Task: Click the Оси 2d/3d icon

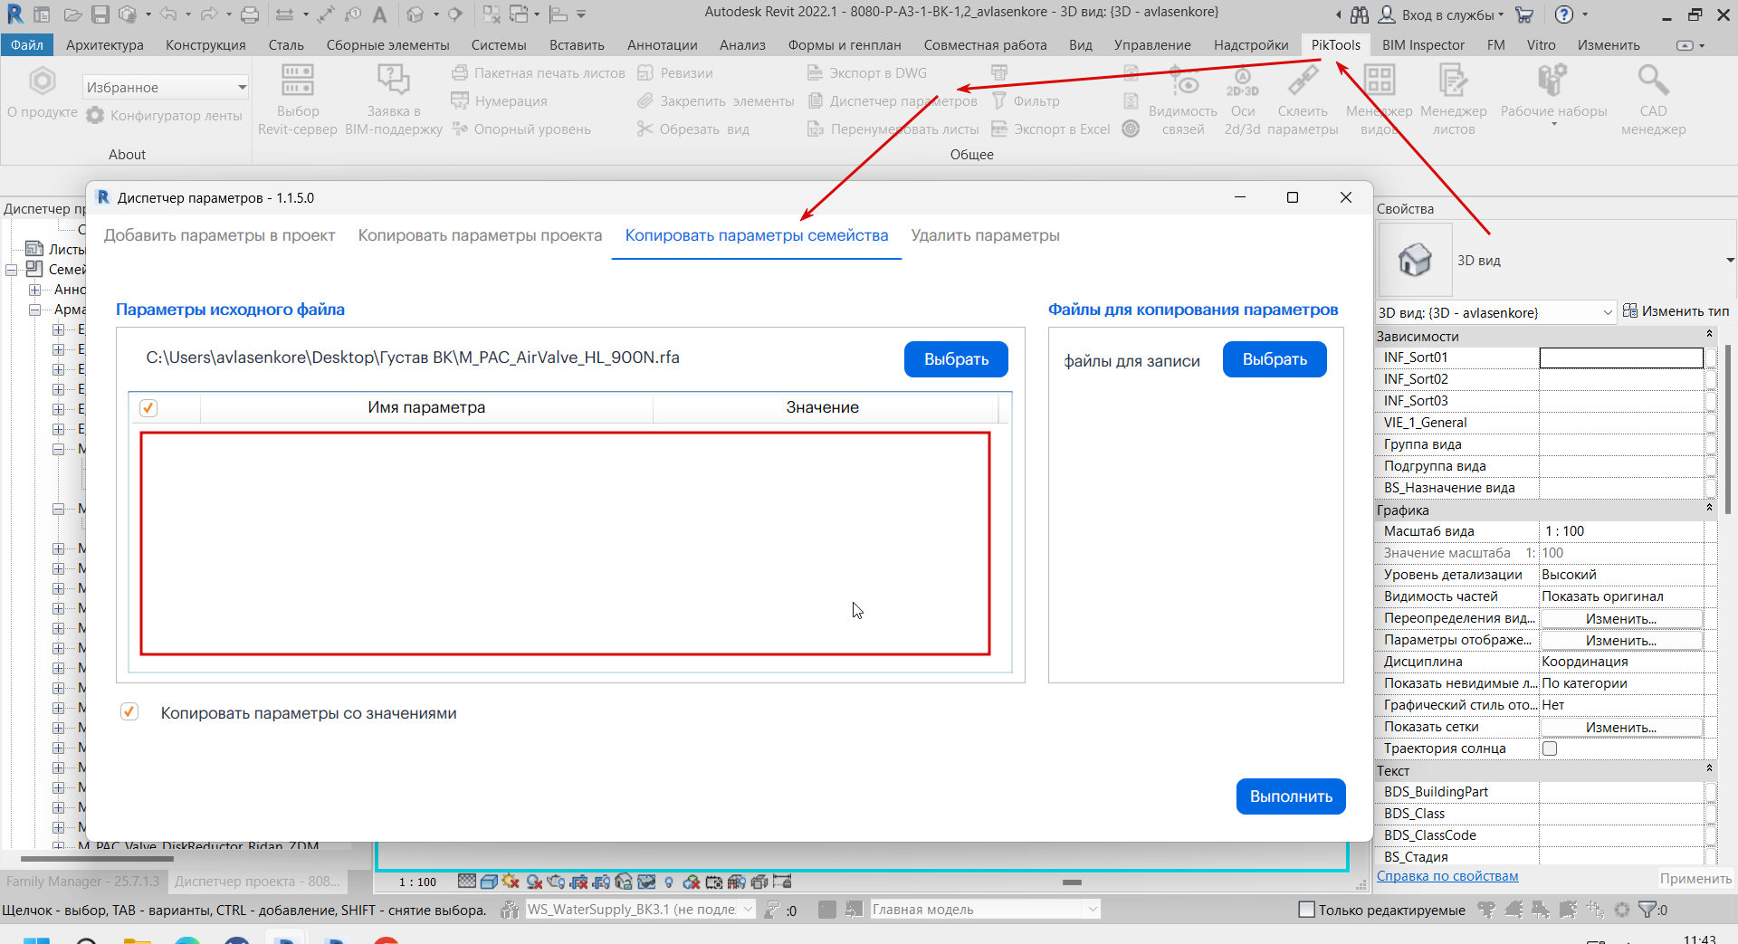Action: tap(1243, 81)
